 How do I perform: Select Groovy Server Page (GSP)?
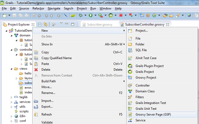[x=162, y=115]
